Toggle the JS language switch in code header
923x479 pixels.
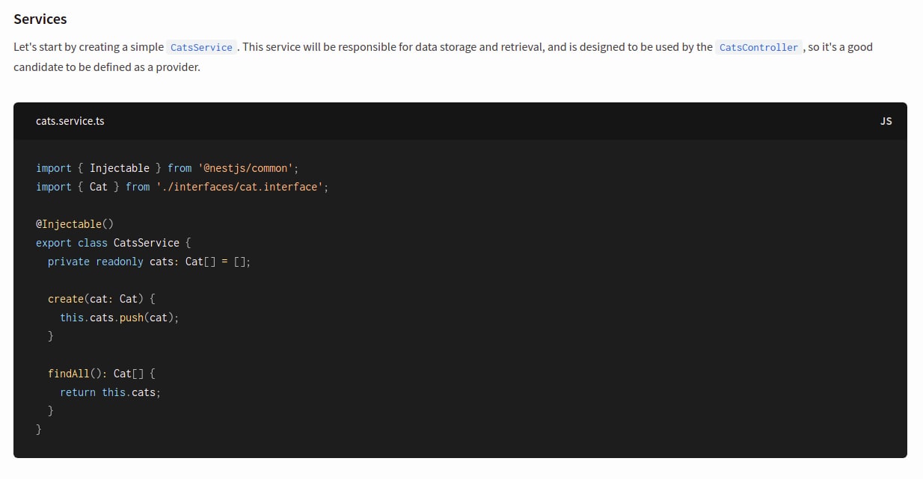coord(886,121)
